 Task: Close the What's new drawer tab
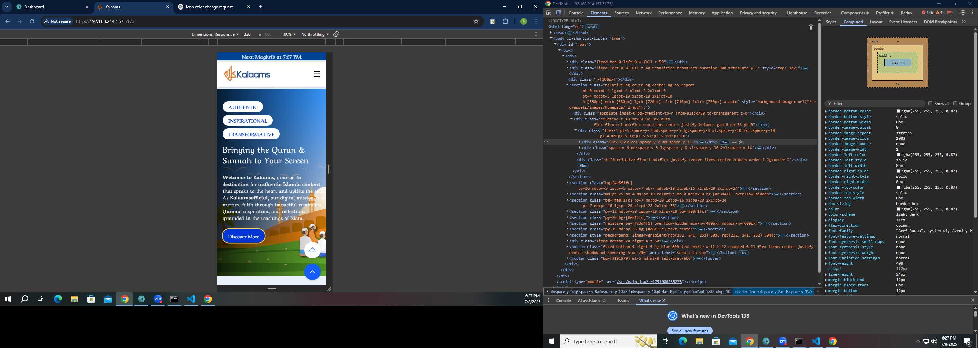pyautogui.click(x=664, y=300)
